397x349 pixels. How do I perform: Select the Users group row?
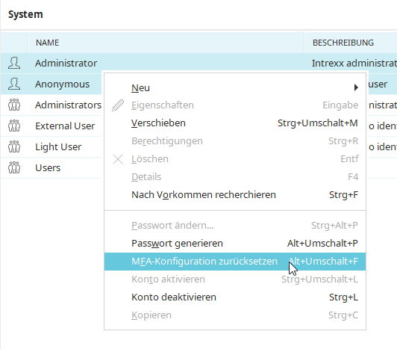[51, 167]
